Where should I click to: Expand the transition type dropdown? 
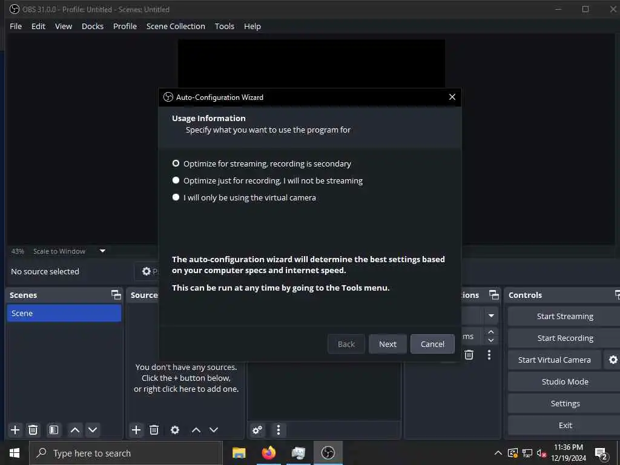pyautogui.click(x=491, y=315)
